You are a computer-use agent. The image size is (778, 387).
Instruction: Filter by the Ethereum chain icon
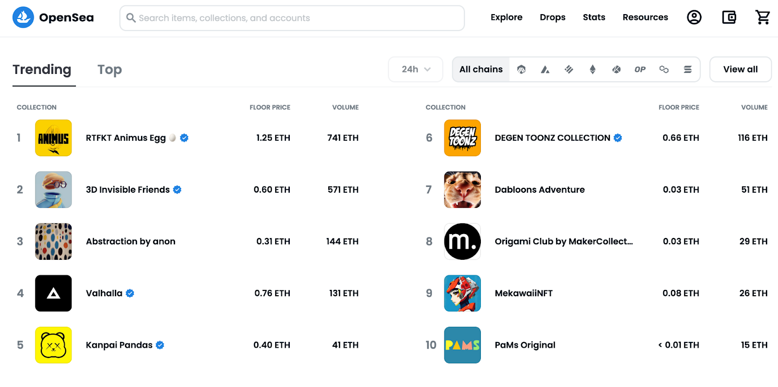coord(592,69)
